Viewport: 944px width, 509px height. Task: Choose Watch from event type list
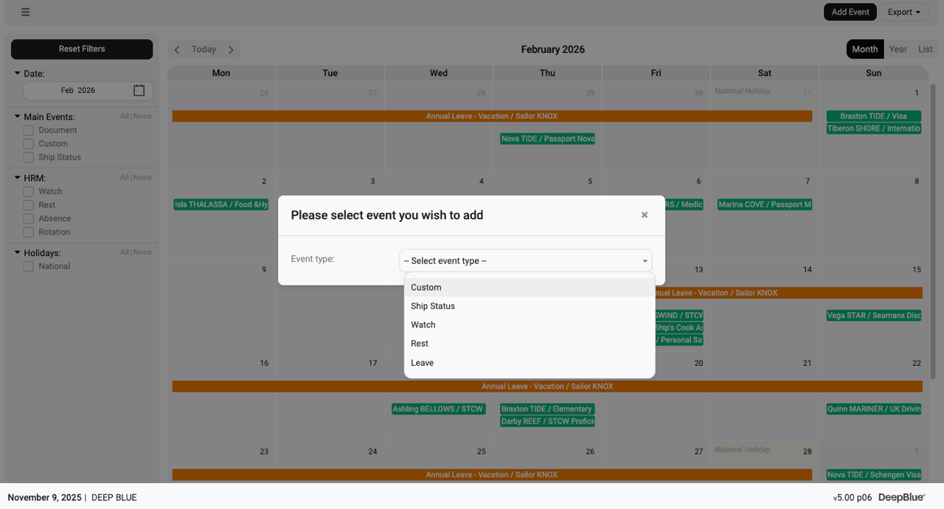[530, 325]
